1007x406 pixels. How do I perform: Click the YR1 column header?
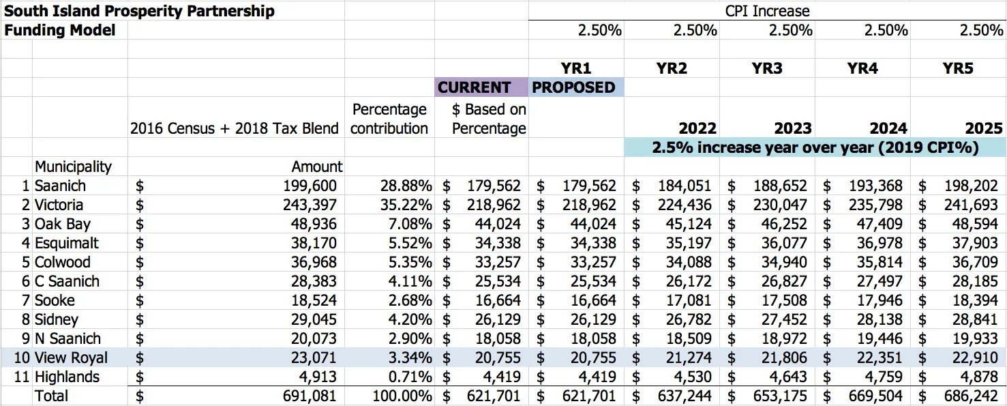pyautogui.click(x=576, y=68)
